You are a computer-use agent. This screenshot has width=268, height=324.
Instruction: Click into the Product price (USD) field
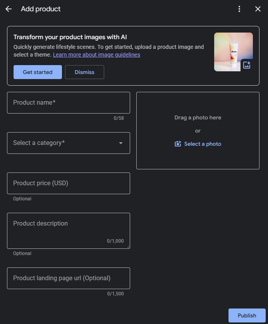click(68, 183)
